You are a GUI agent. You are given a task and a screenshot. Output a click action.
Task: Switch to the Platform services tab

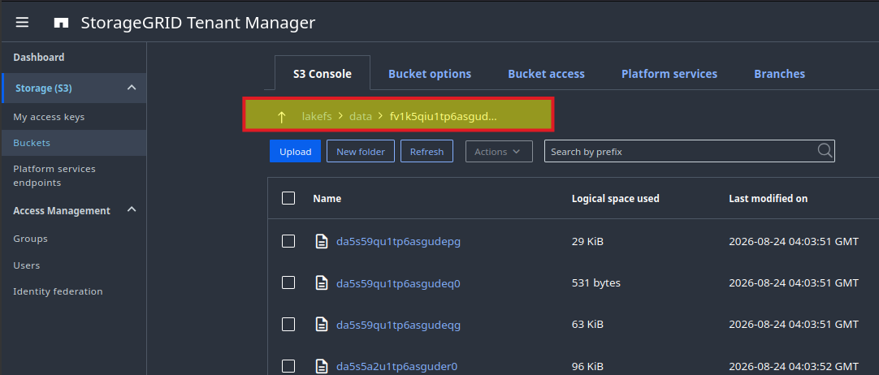click(669, 74)
